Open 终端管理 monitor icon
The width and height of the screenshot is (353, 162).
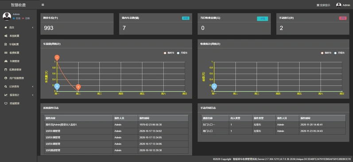pos(6,104)
